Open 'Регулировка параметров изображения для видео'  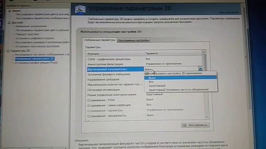click(x=43, y=18)
